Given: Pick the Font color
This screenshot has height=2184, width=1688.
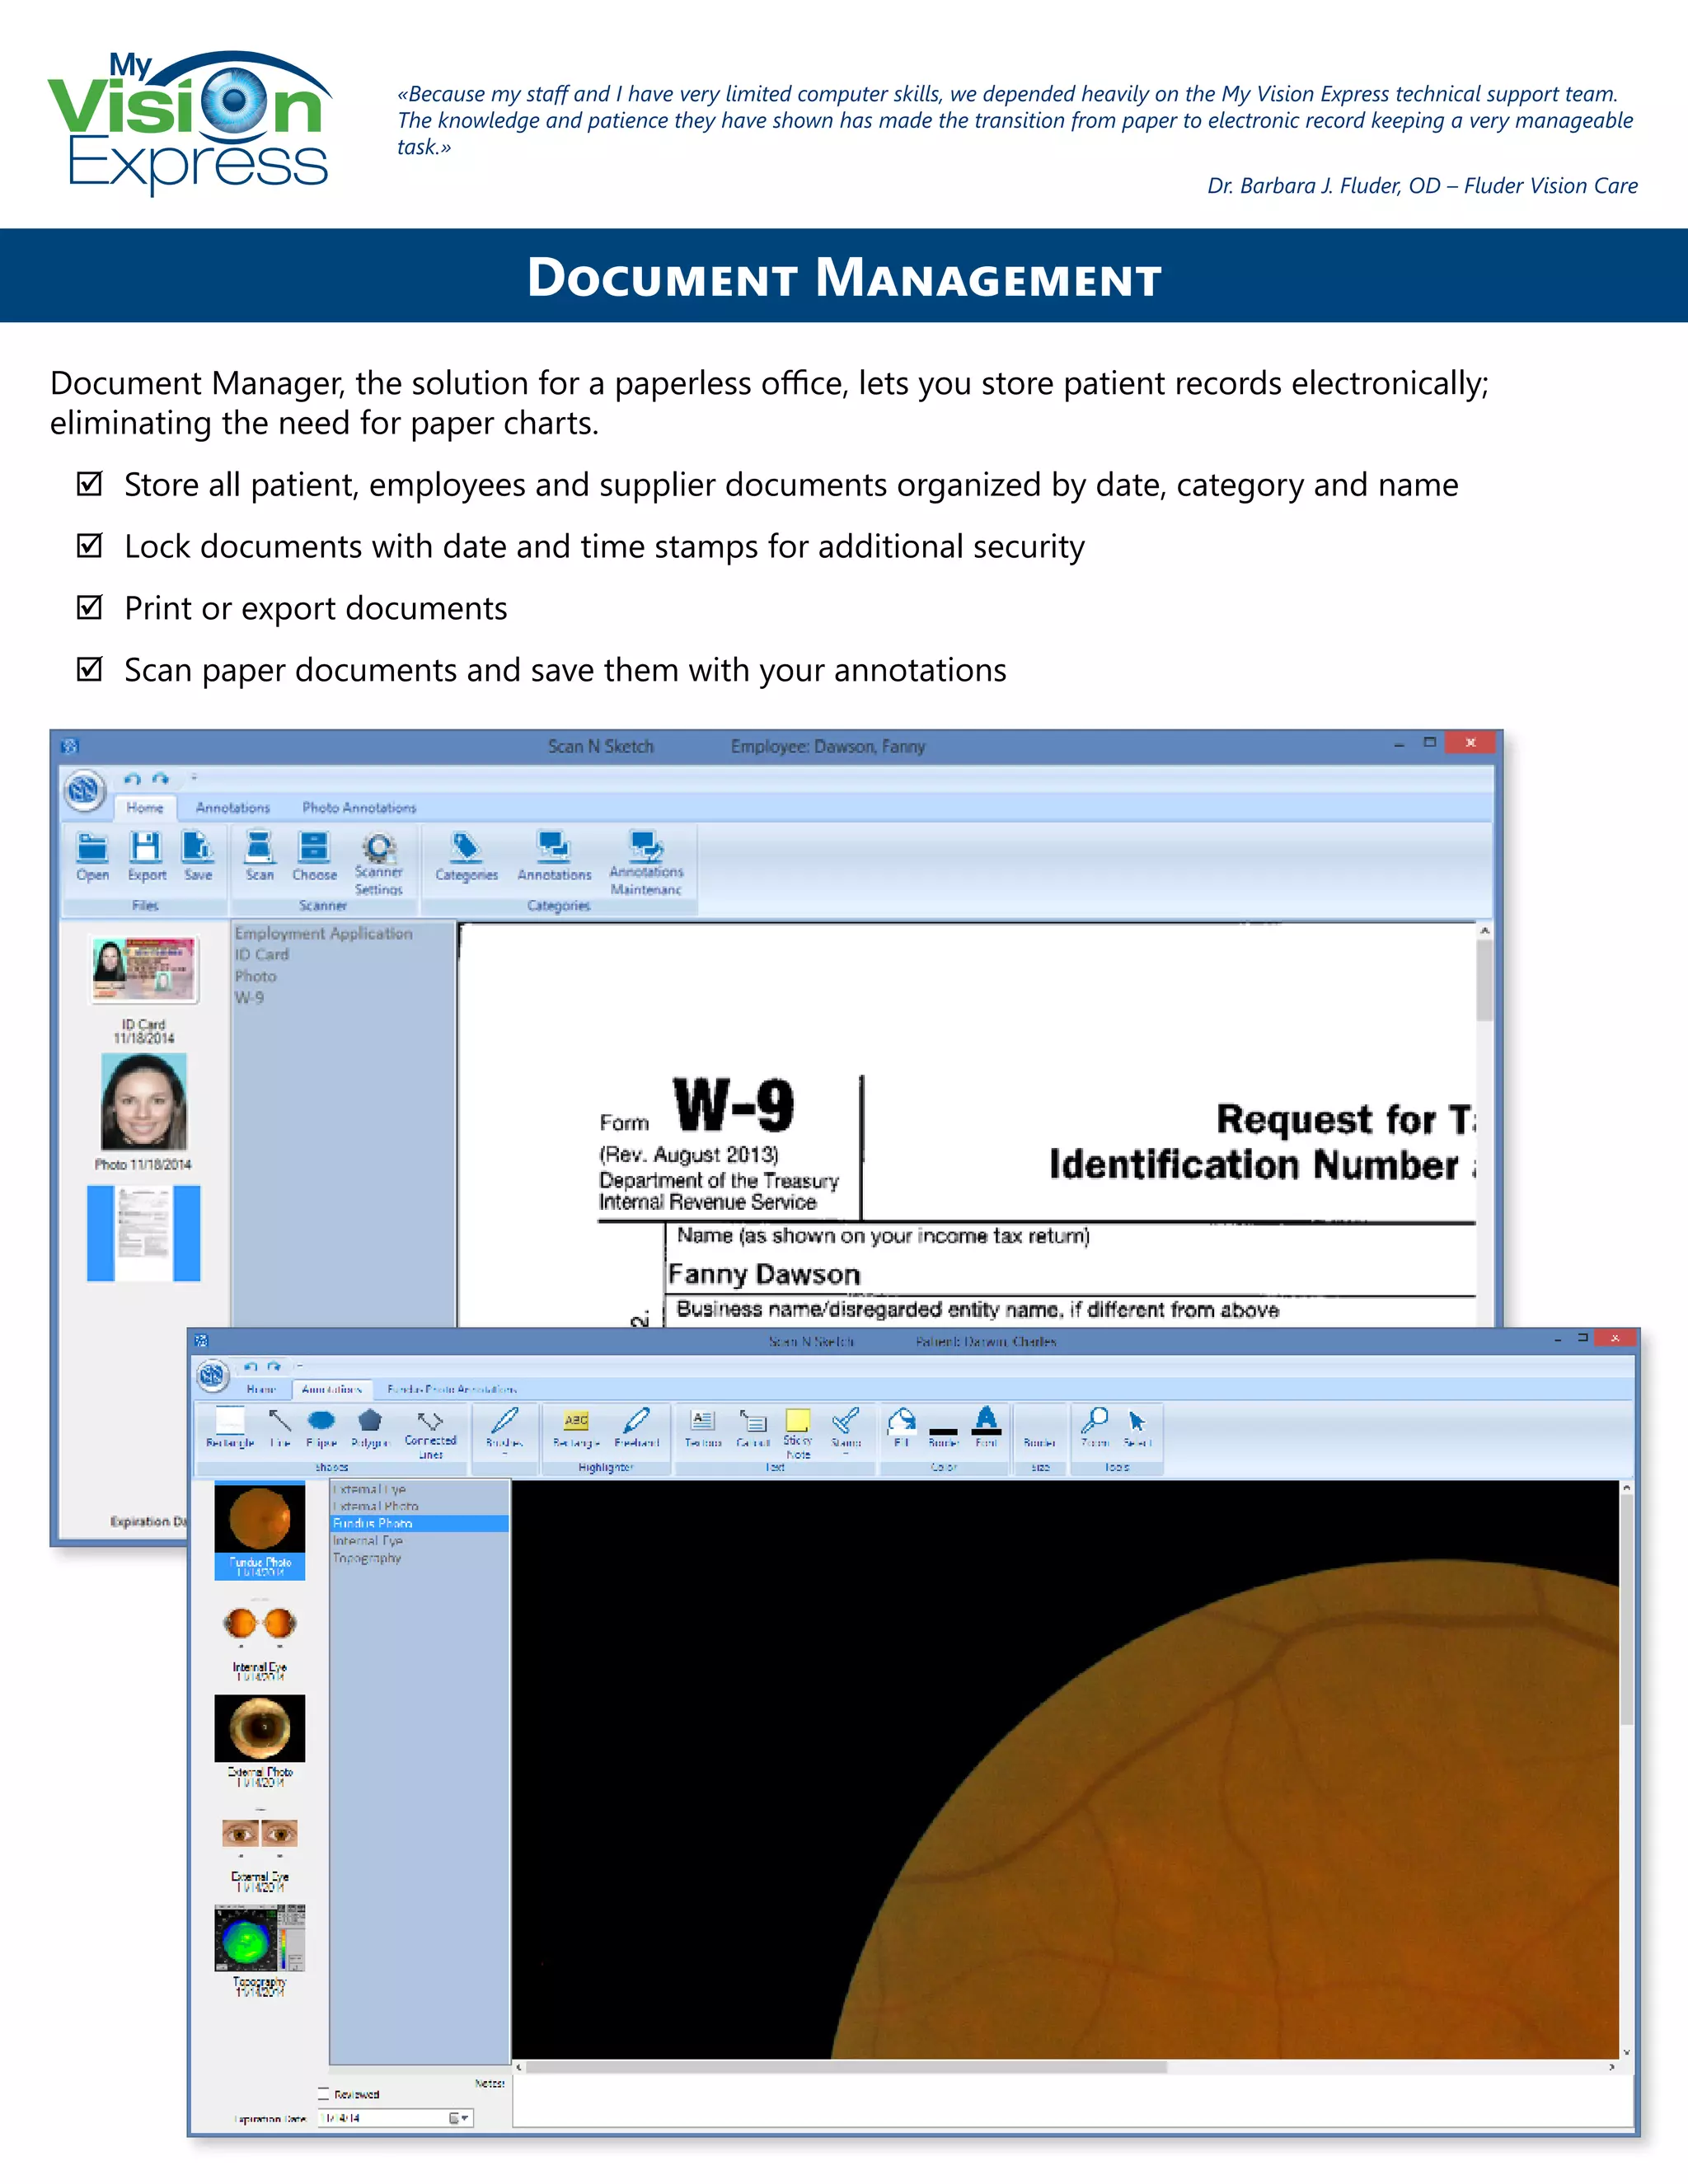Looking at the screenshot, I should tap(986, 1428).
